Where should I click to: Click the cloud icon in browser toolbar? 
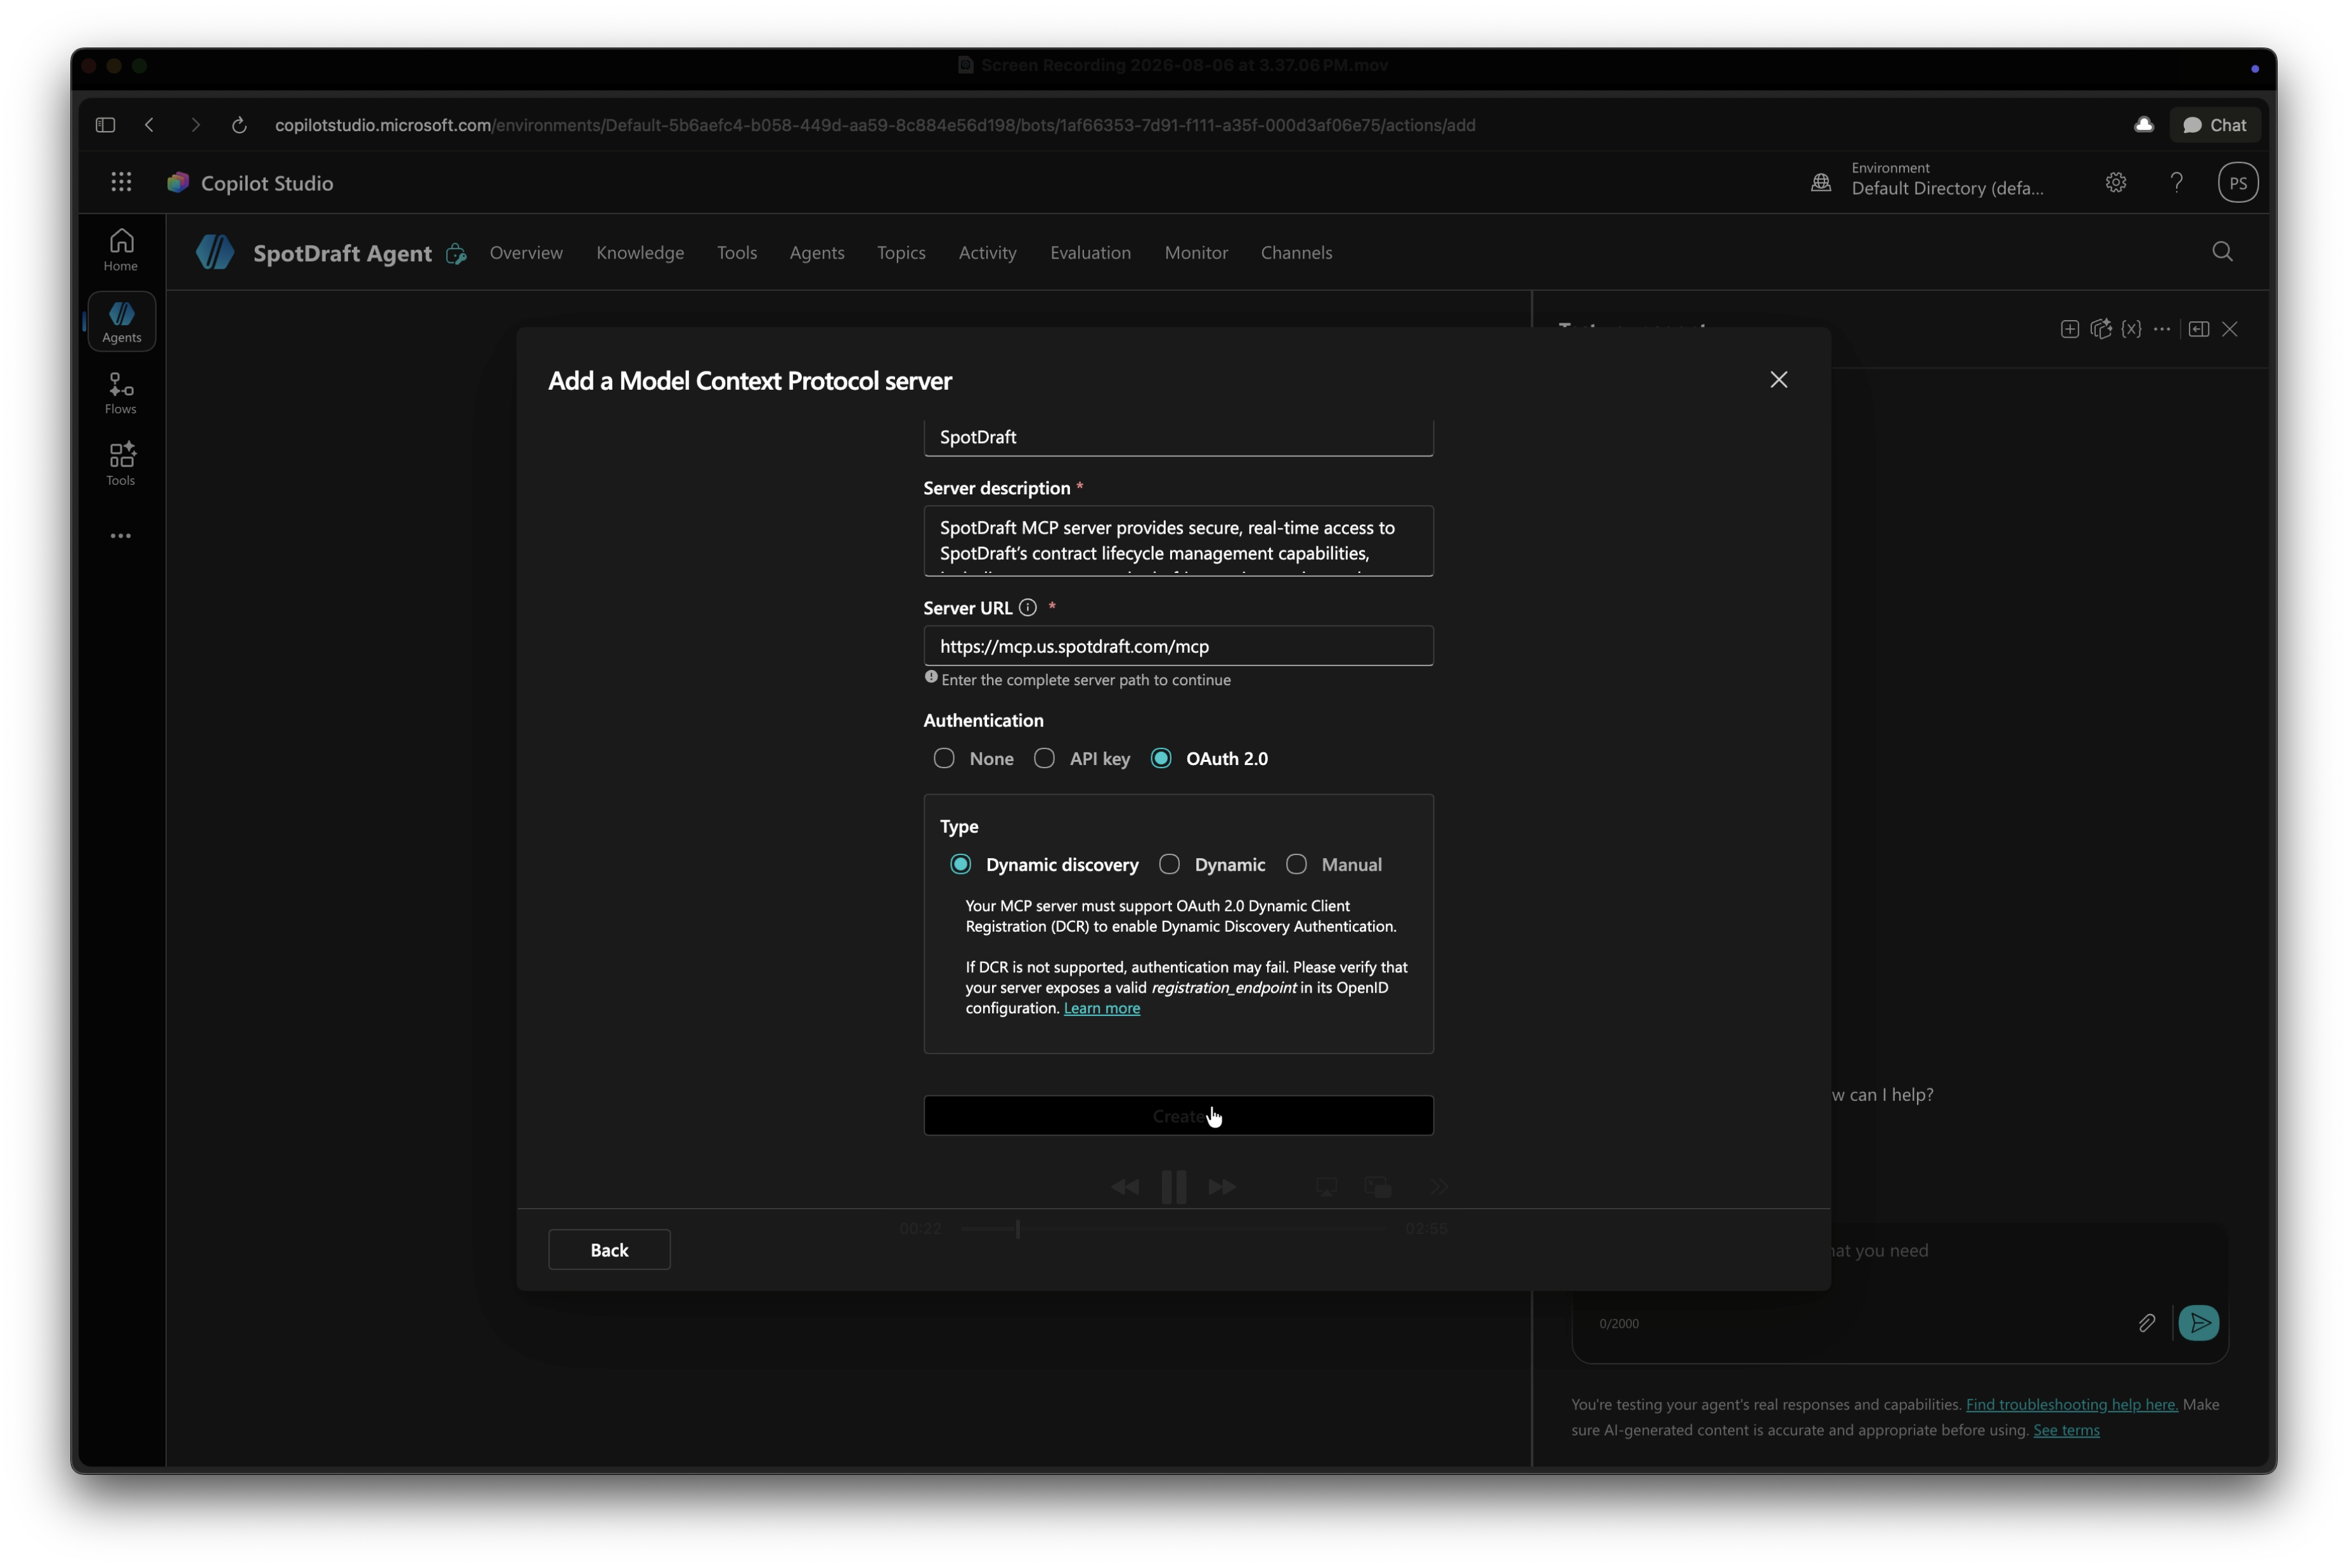[x=2143, y=125]
